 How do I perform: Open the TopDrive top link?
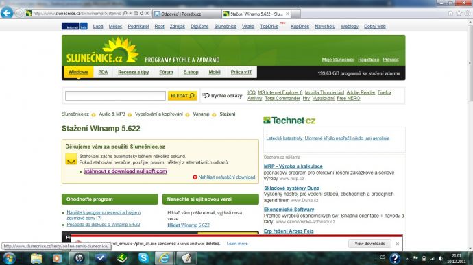pyautogui.click(x=269, y=27)
